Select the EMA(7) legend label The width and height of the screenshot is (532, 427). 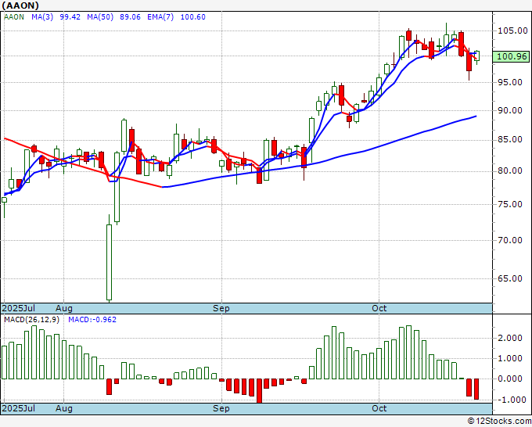click(x=160, y=17)
